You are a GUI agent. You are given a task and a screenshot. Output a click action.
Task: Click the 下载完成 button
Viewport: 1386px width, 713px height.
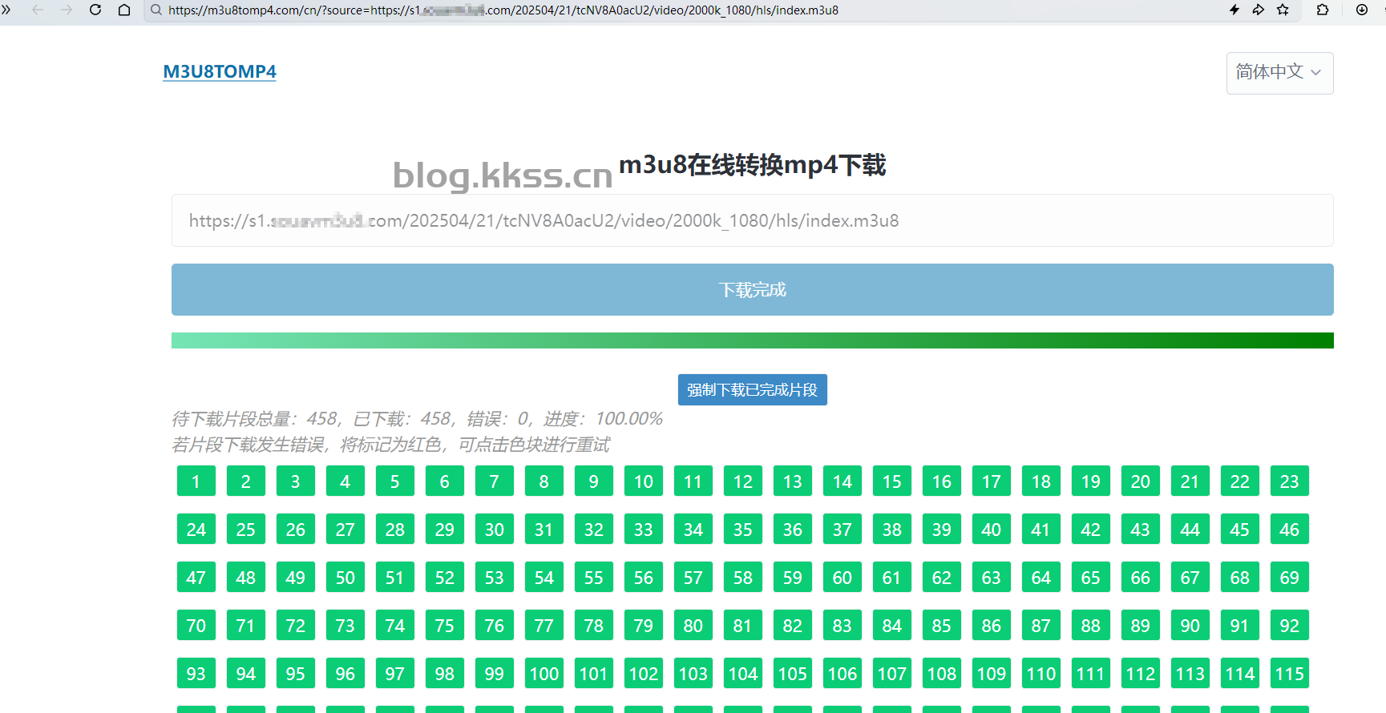click(x=752, y=289)
